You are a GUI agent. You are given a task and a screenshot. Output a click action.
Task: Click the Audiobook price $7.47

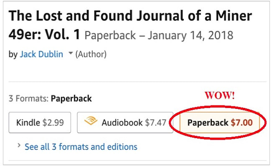(155, 123)
